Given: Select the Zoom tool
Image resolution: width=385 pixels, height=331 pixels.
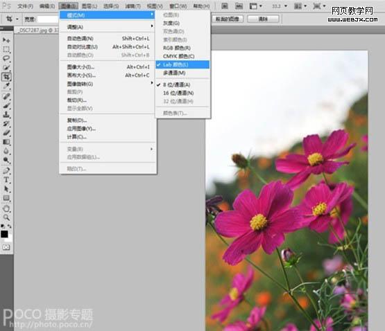Looking at the screenshot, I should click(6, 217).
